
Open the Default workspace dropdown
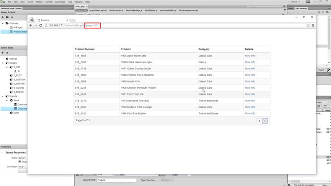pyautogui.click(x=295, y=2)
